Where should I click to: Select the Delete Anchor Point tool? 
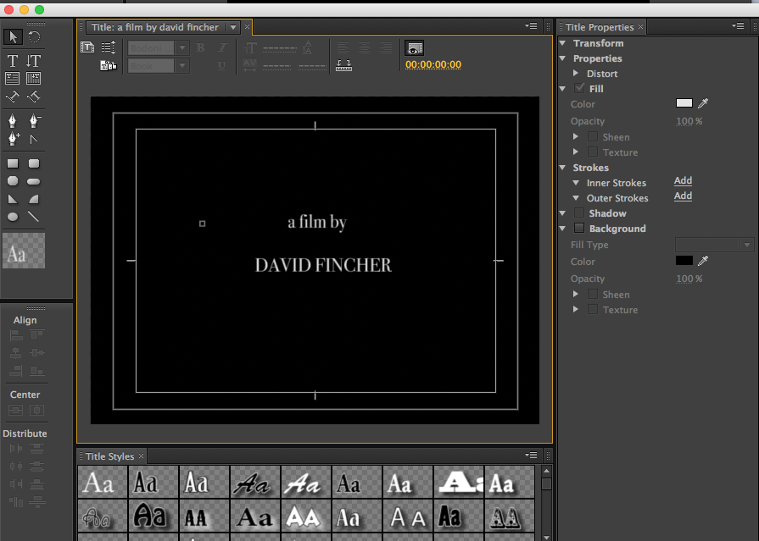35,120
